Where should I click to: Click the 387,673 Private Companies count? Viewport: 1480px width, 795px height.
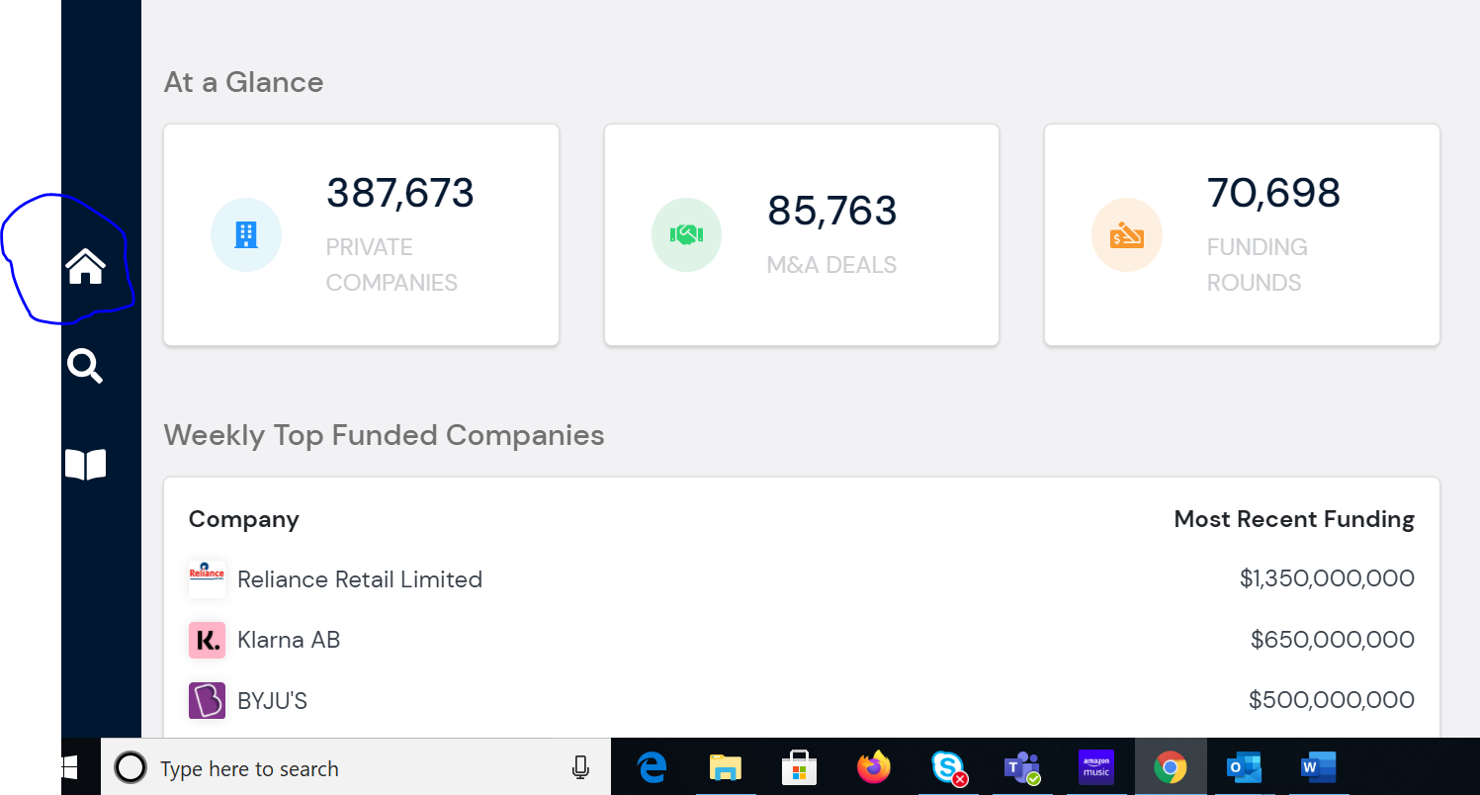[400, 193]
